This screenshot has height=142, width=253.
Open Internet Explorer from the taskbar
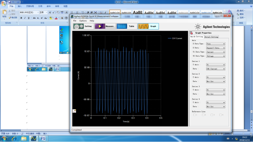(x=14, y=139)
